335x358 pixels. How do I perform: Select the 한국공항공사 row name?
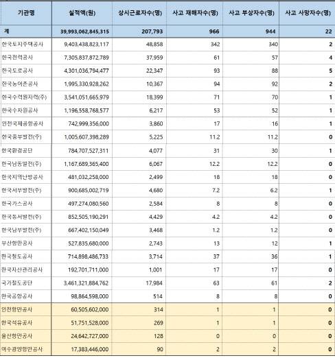17,296
